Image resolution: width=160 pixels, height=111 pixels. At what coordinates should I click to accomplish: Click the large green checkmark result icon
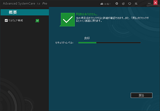pos(67,19)
